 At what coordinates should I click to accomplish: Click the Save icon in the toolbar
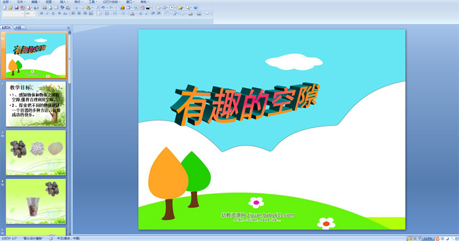(17, 8)
